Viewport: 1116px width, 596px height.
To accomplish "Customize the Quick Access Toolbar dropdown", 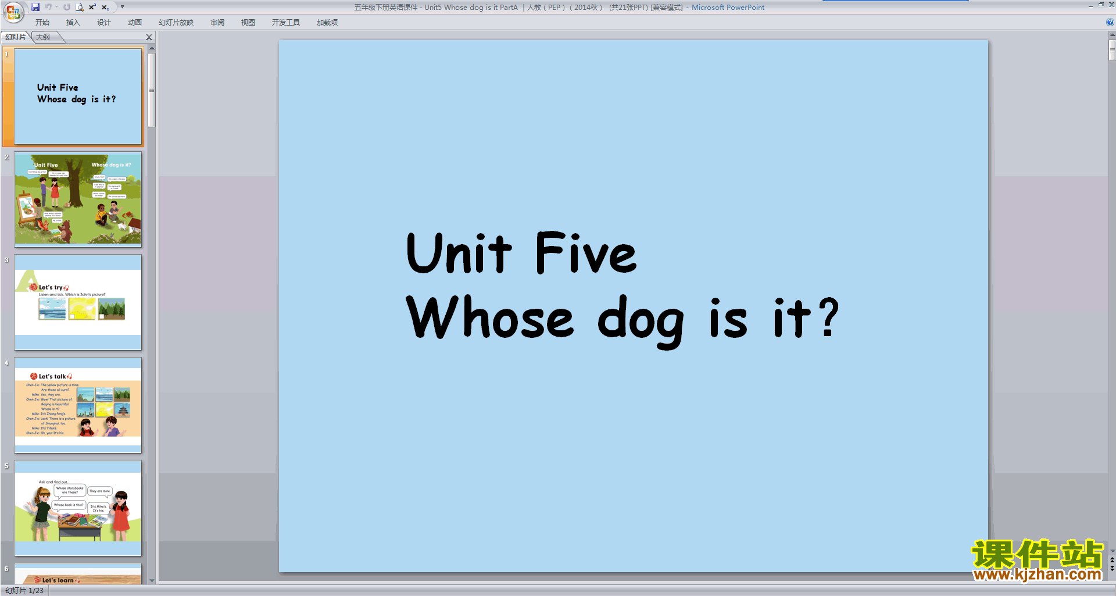I will point(122,7).
